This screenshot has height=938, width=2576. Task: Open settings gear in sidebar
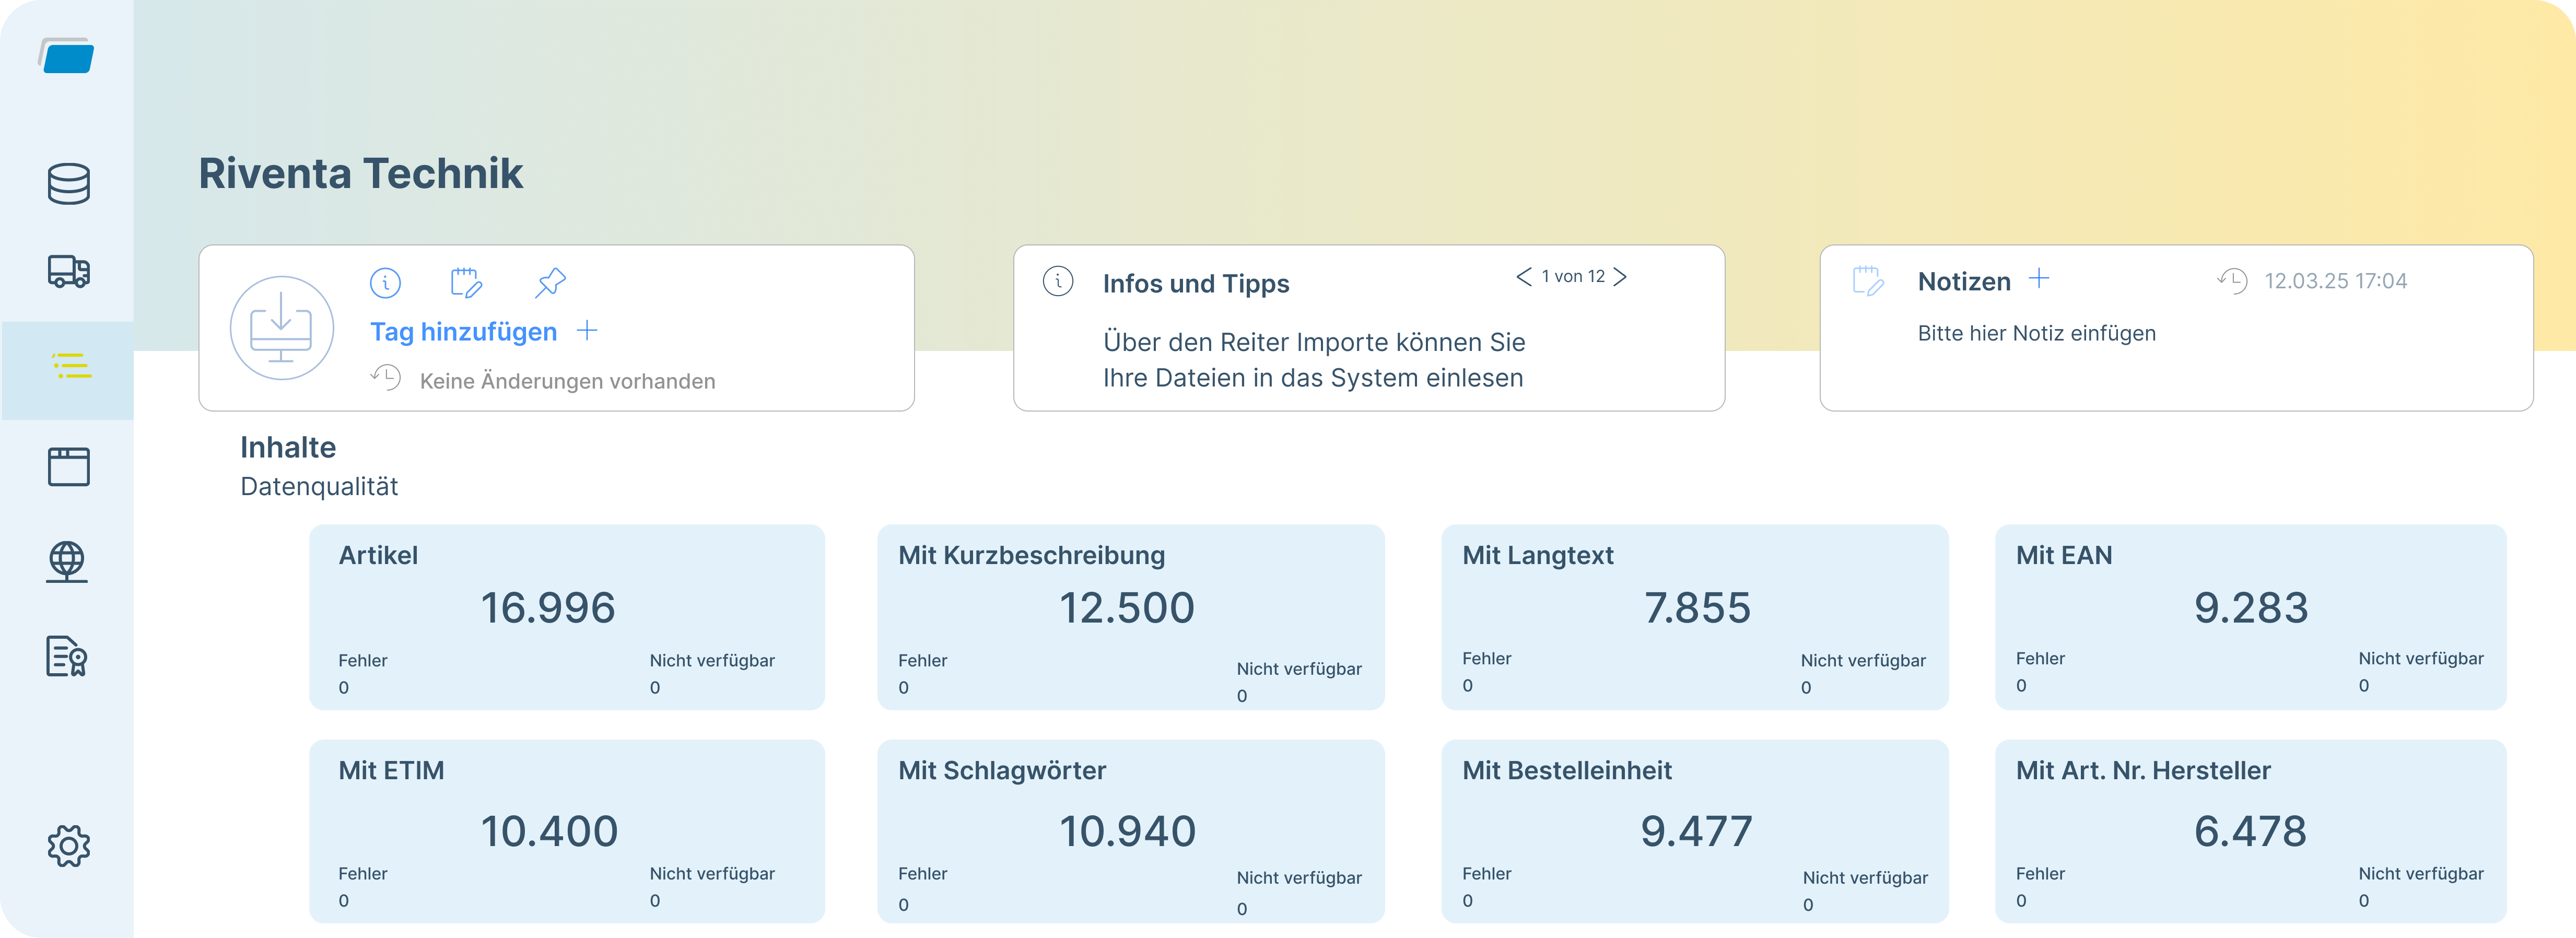[68, 846]
